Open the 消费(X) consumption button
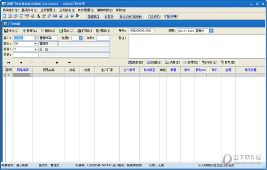 point(172,62)
